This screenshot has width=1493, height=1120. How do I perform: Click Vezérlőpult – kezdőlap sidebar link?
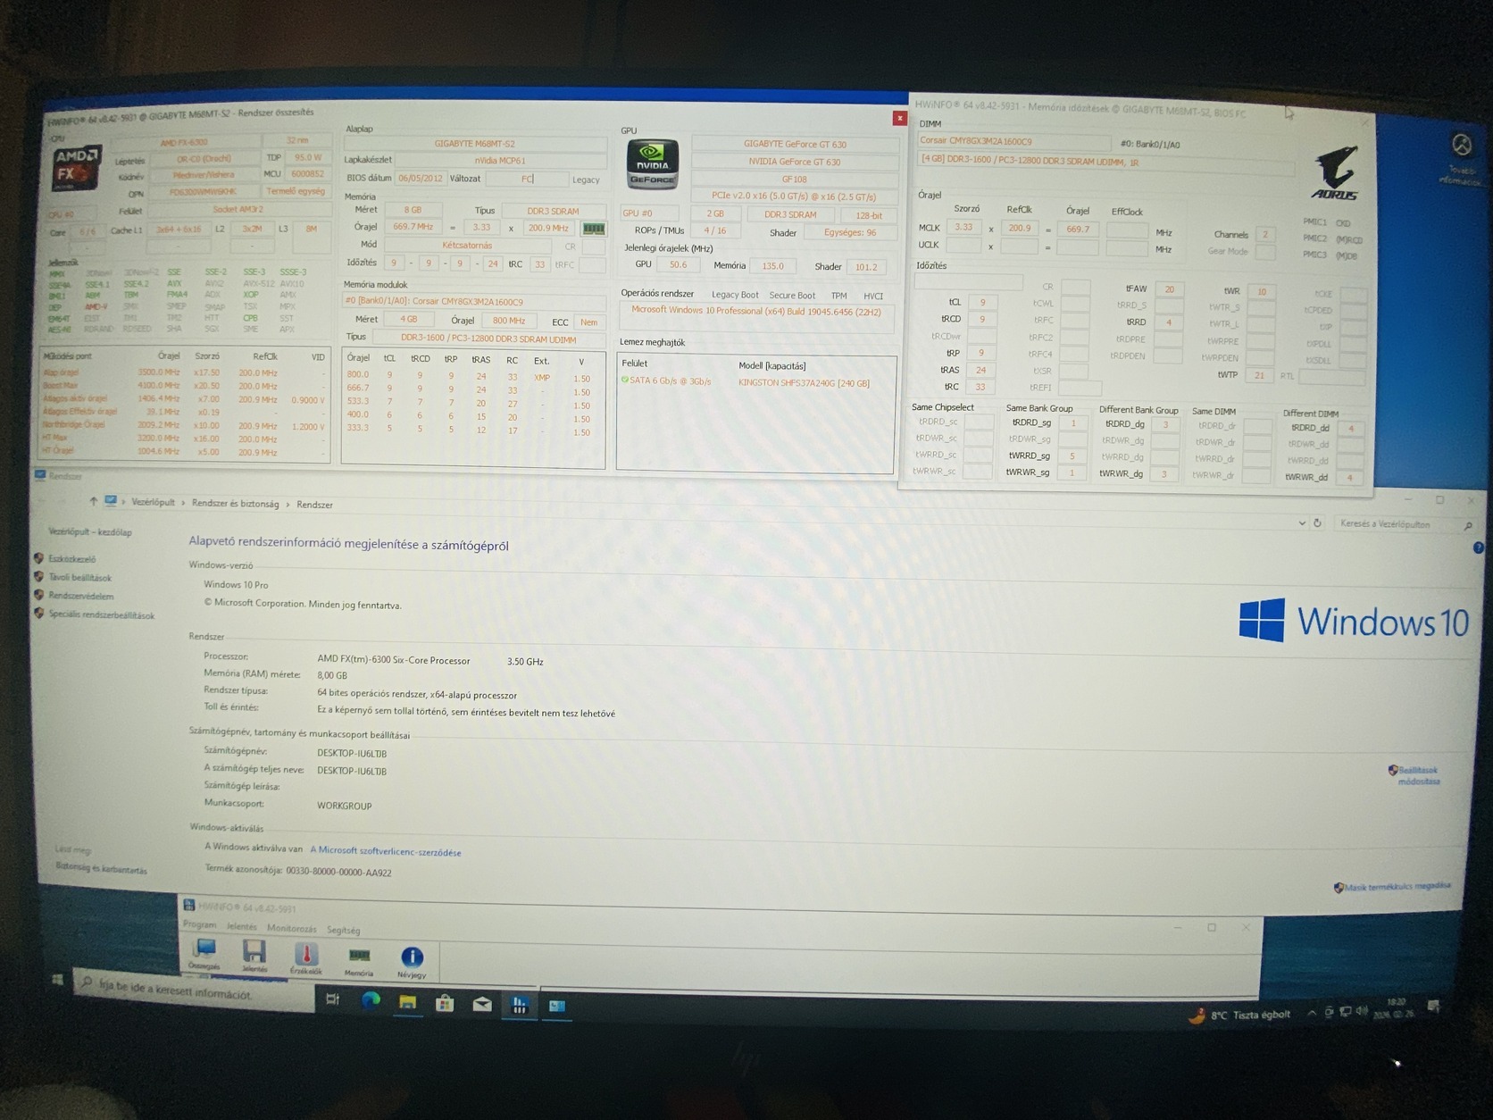pos(89,531)
